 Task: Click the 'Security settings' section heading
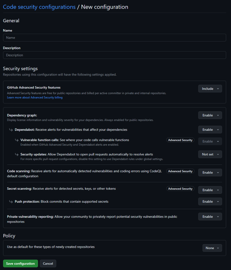(20, 69)
